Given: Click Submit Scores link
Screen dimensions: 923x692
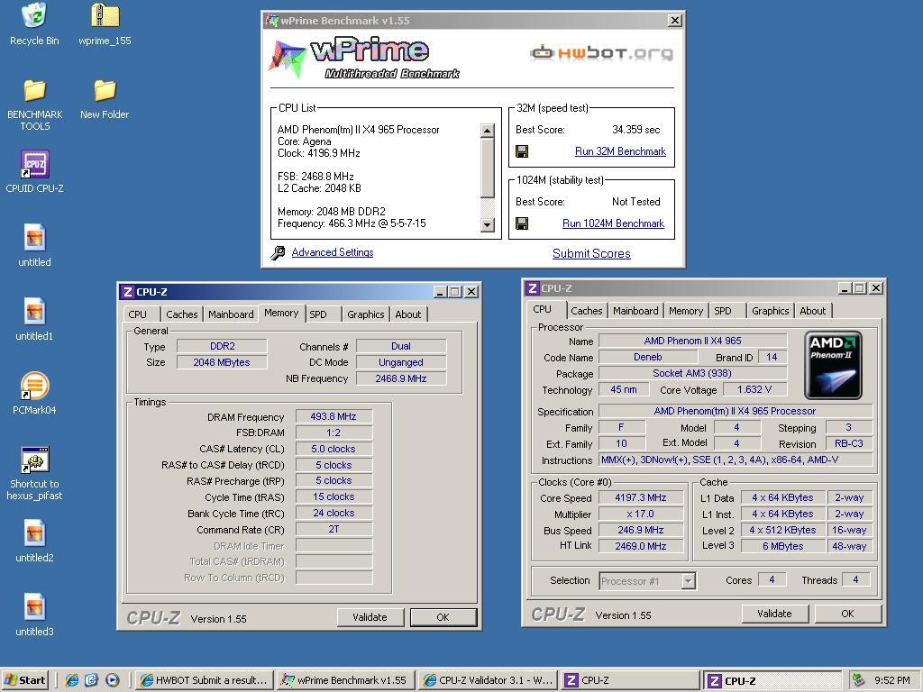Looking at the screenshot, I should click(591, 253).
